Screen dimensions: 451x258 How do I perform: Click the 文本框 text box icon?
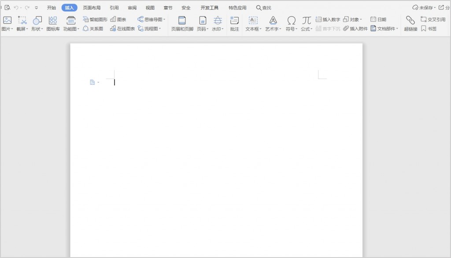(253, 20)
